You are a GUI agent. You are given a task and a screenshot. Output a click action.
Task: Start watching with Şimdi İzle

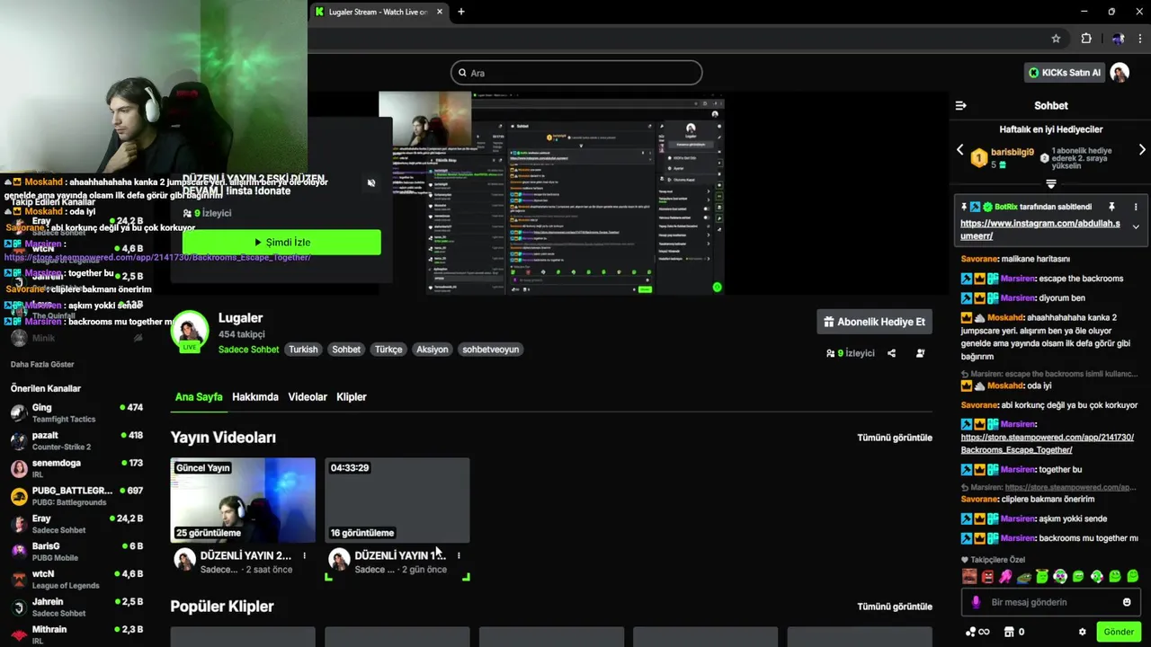[281, 243]
